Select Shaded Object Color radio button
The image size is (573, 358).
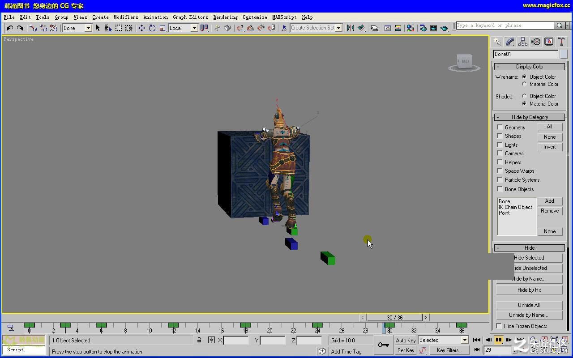(x=524, y=96)
